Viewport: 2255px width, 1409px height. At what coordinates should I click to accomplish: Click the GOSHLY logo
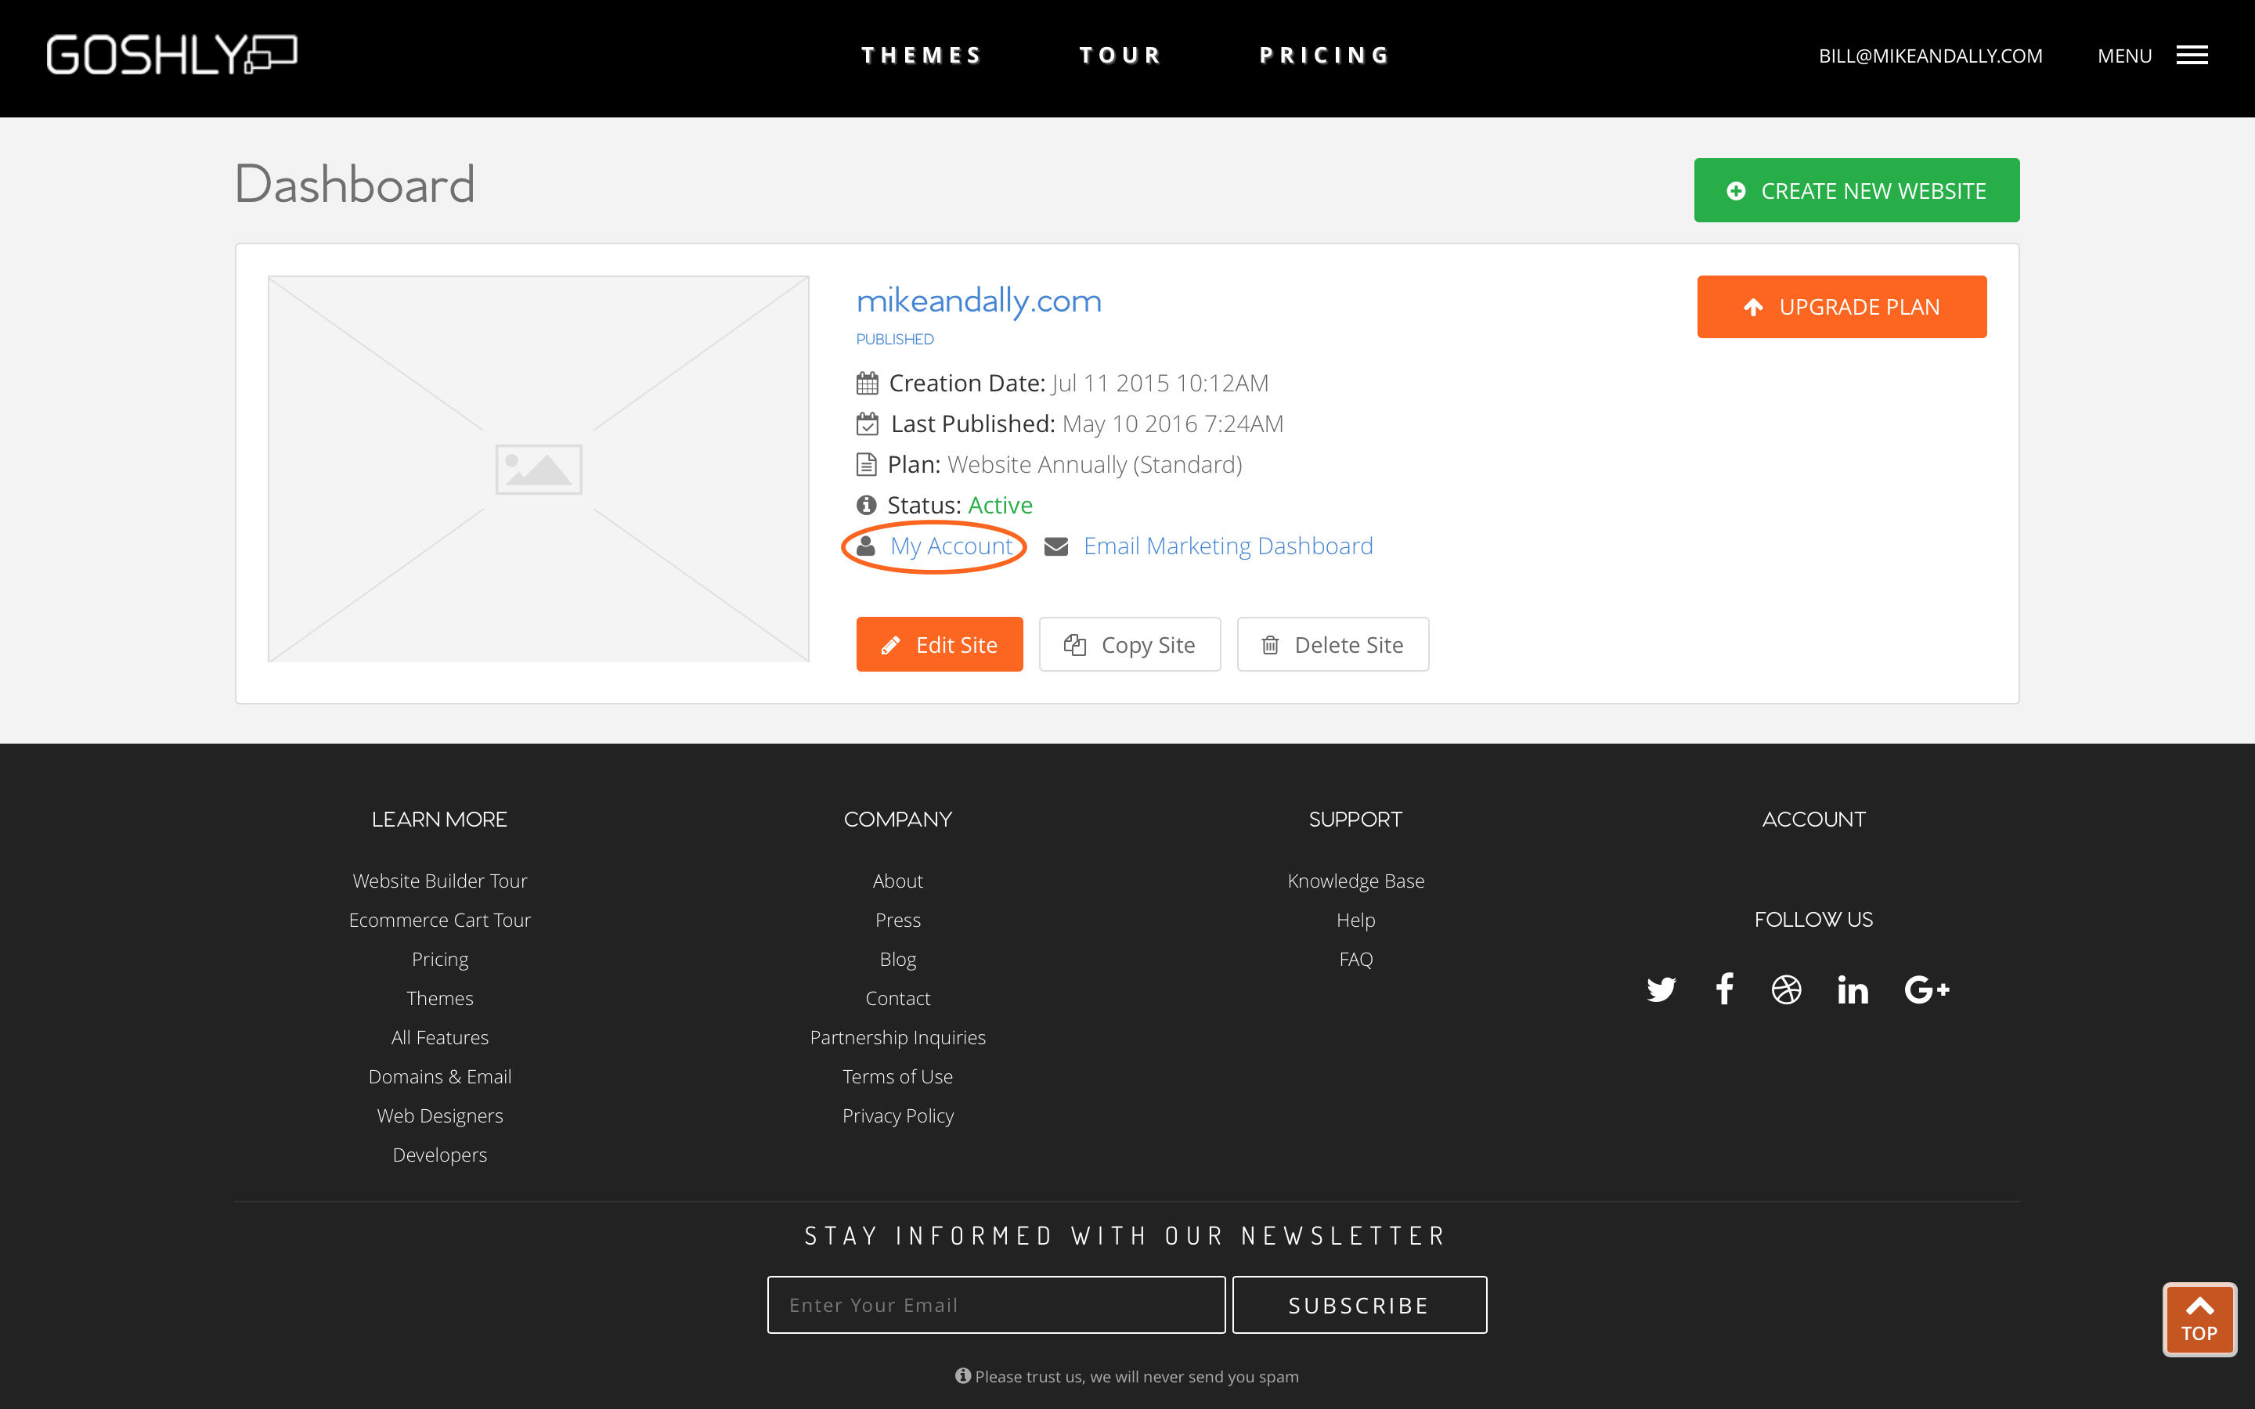coord(172,55)
